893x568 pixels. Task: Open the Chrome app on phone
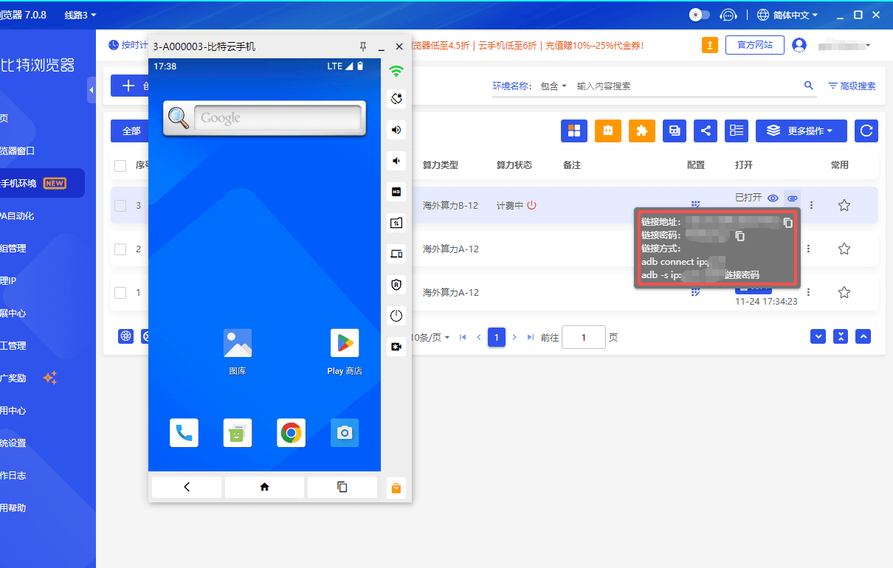[x=291, y=433]
